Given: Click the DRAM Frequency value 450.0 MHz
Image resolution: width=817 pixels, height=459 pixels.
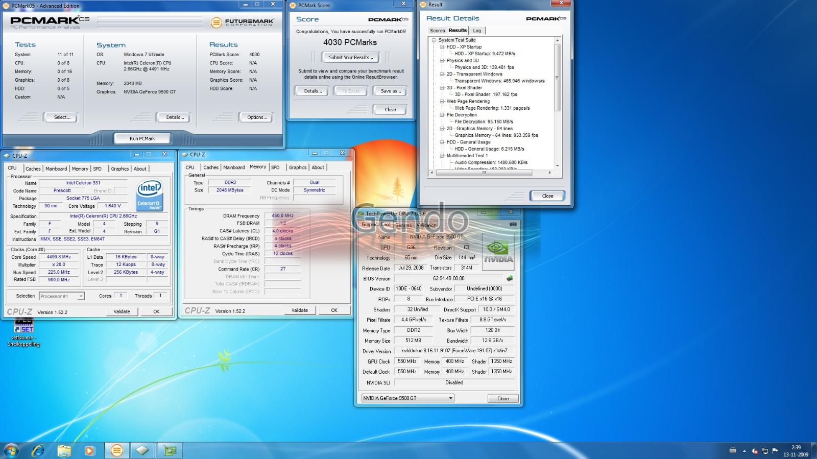Looking at the screenshot, I should [x=282, y=215].
